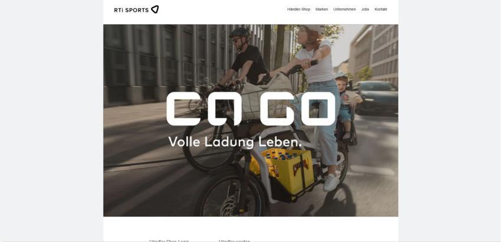Click the 'Volle Ladung Leben.' slogan
501x242 pixels.
[235, 141]
